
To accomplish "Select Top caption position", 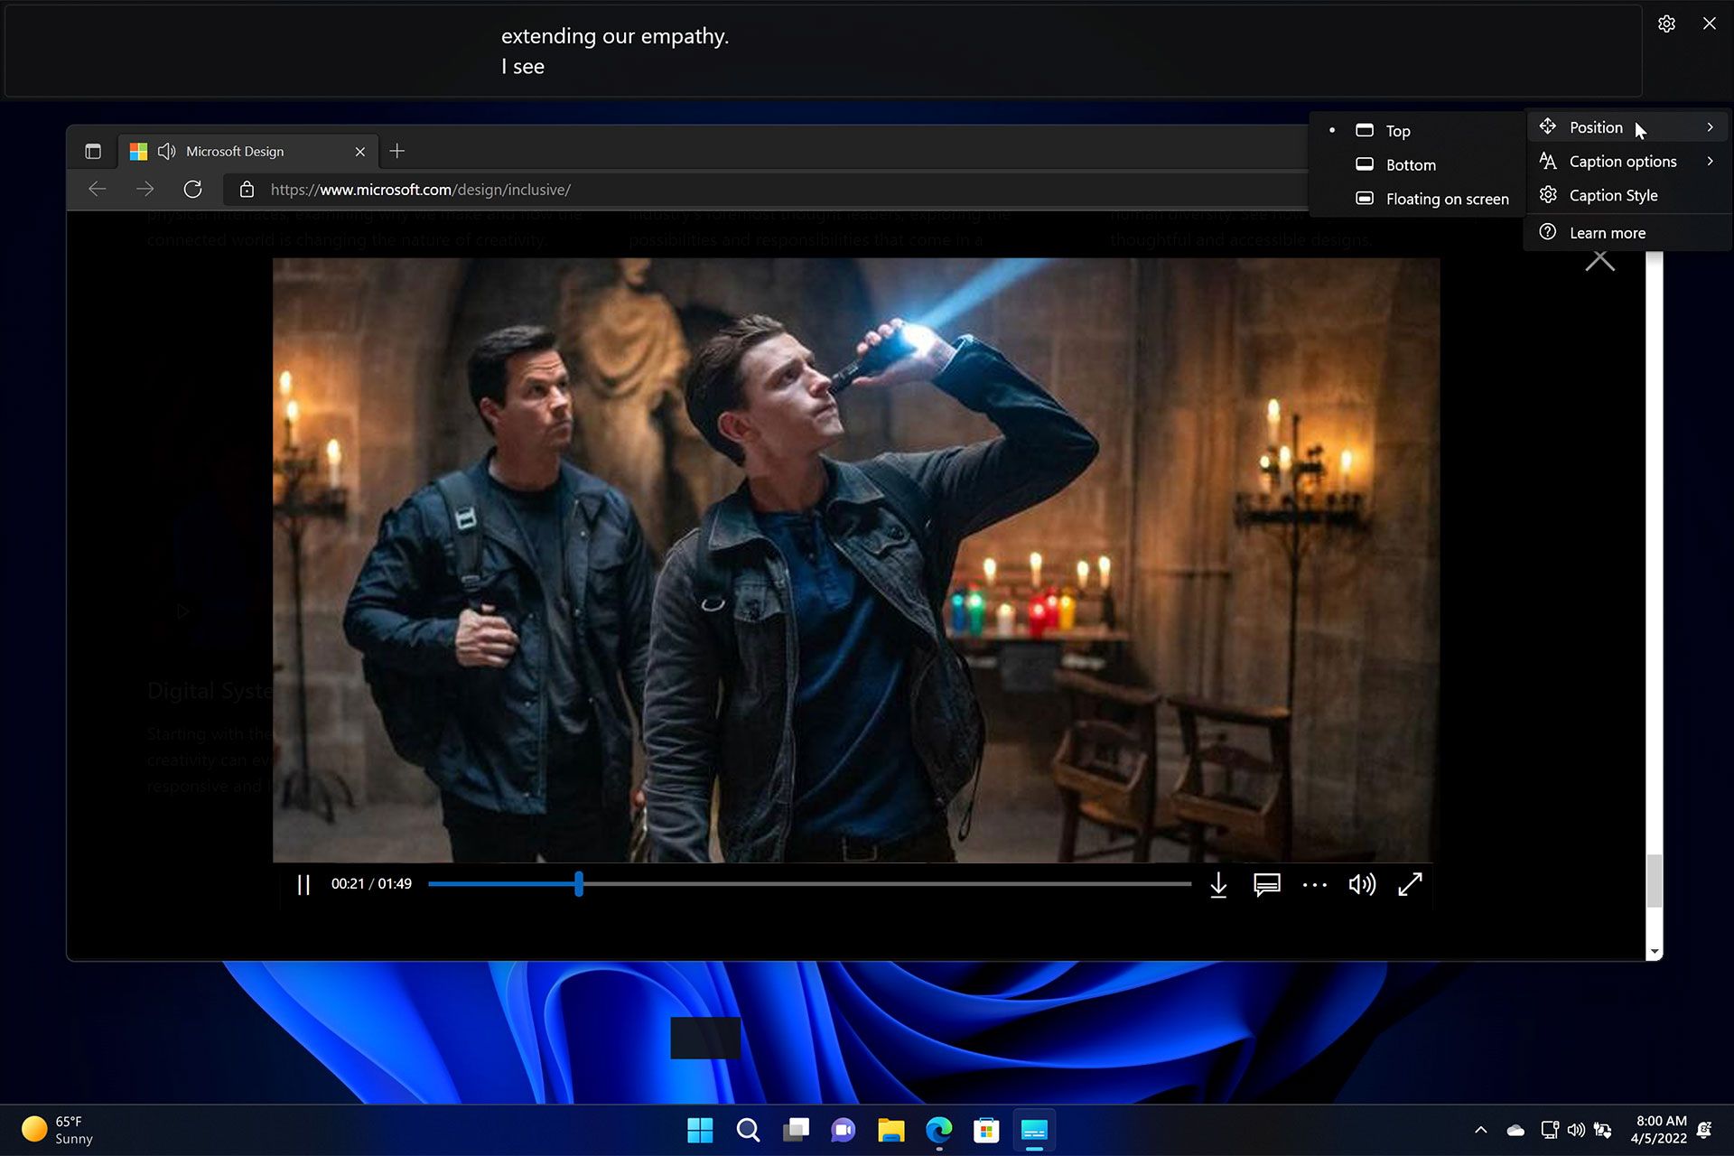I will point(1397,131).
